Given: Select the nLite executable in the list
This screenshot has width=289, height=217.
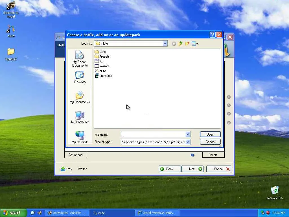Looking at the screenshot, I should (x=100, y=71).
